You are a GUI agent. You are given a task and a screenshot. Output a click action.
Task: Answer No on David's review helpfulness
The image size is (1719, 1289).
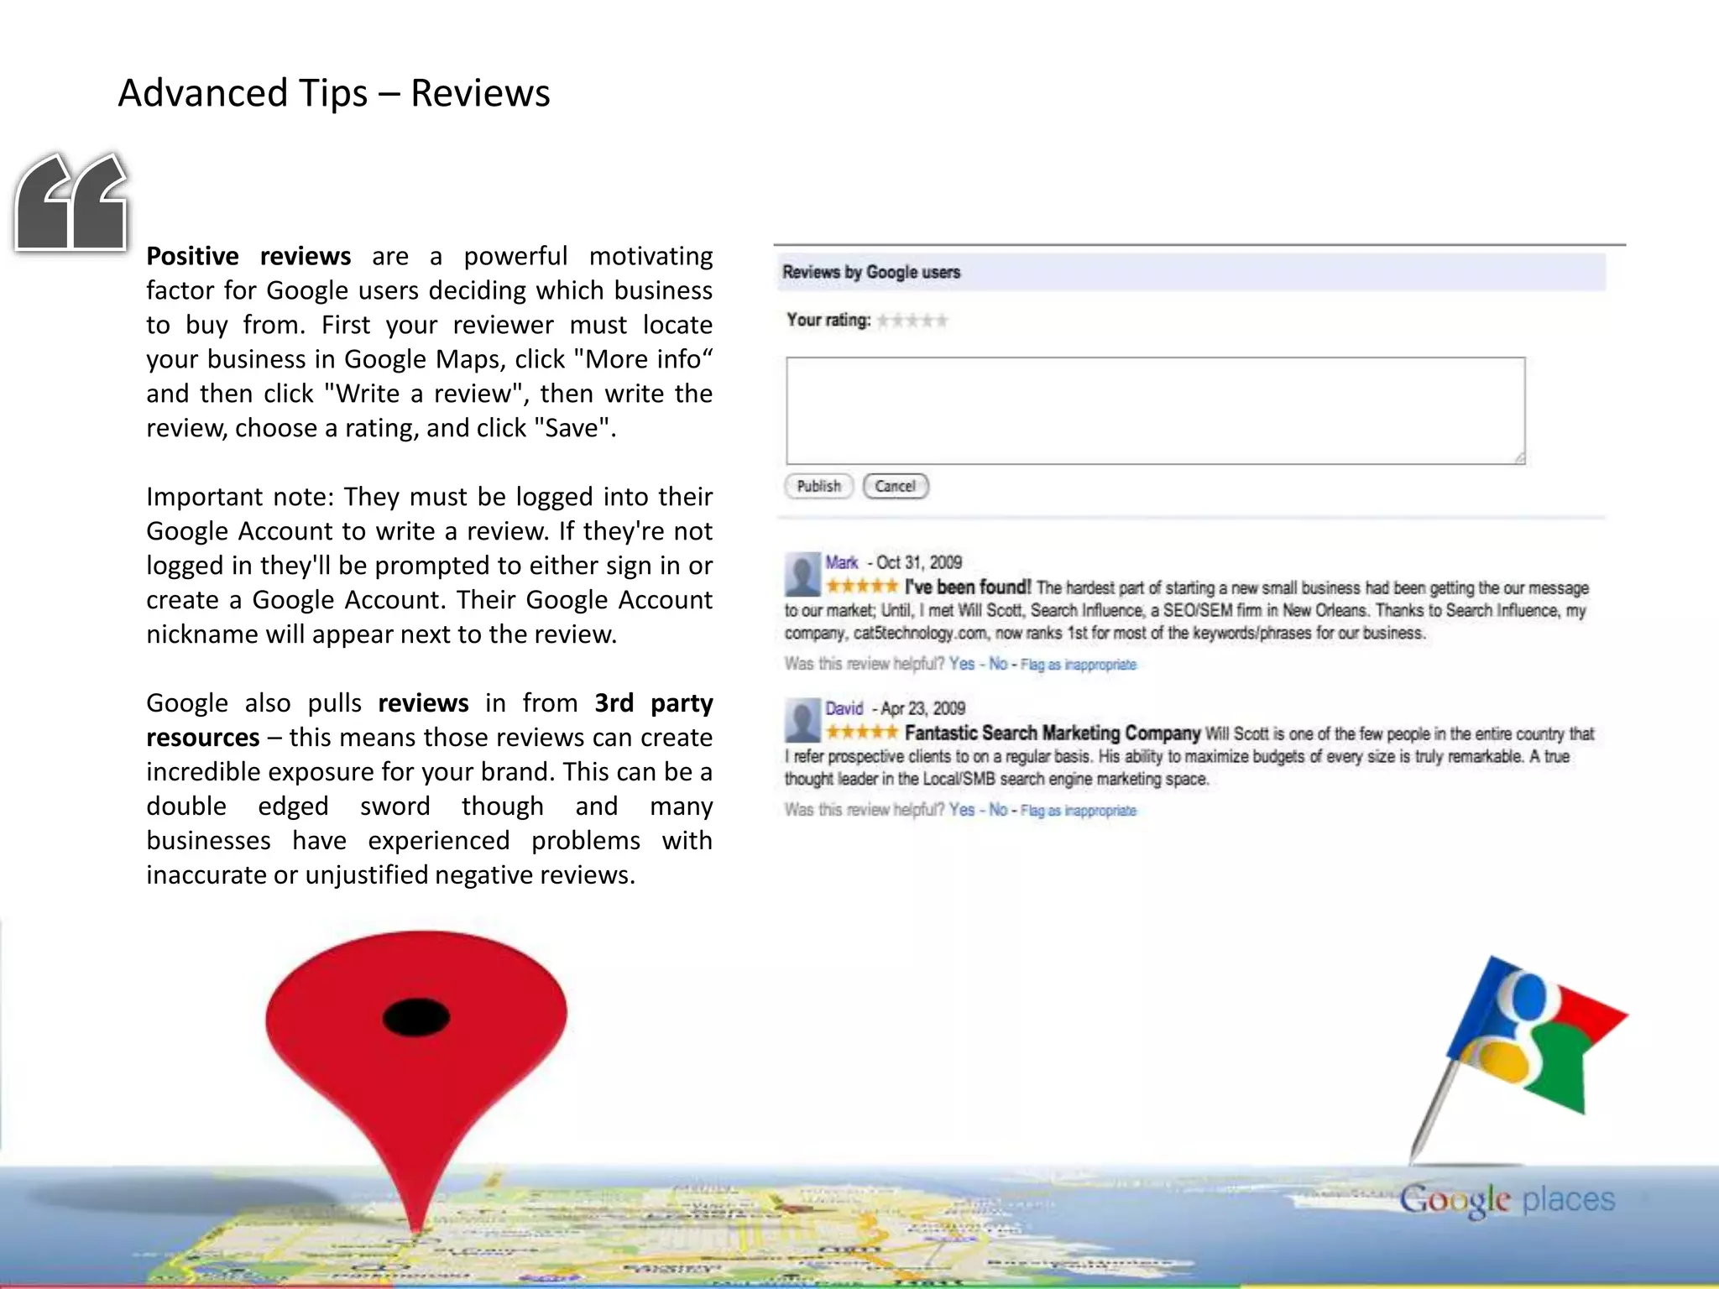tap(998, 810)
